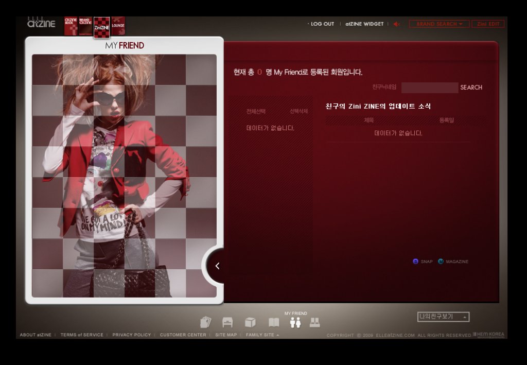Open ABOUT atZINE link
Screen dimensions: 527x365
36,335
